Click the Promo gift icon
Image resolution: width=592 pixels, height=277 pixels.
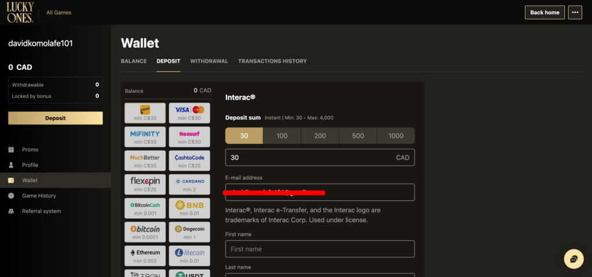click(12, 149)
